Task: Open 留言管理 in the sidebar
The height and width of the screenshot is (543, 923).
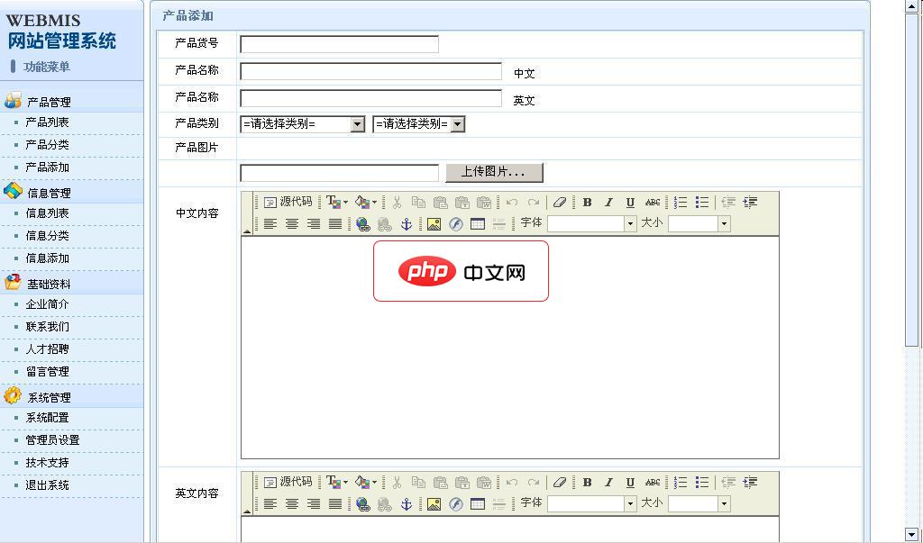Action: point(47,372)
